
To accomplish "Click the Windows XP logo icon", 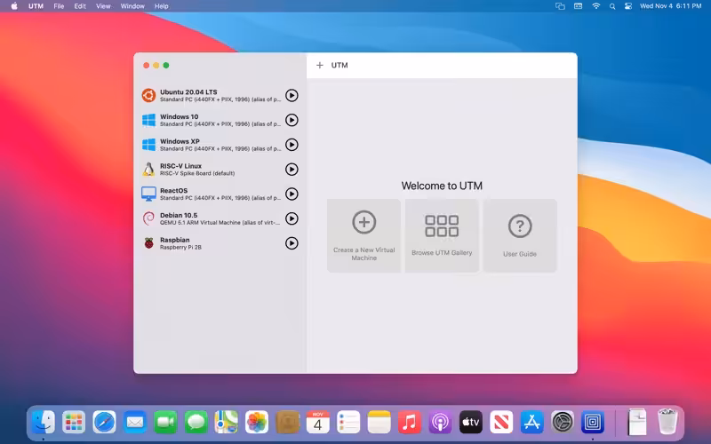I will (148, 145).
